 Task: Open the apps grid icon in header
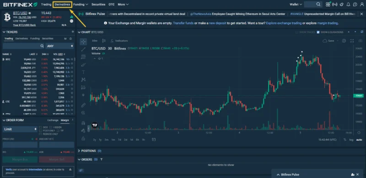[x=328, y=4]
